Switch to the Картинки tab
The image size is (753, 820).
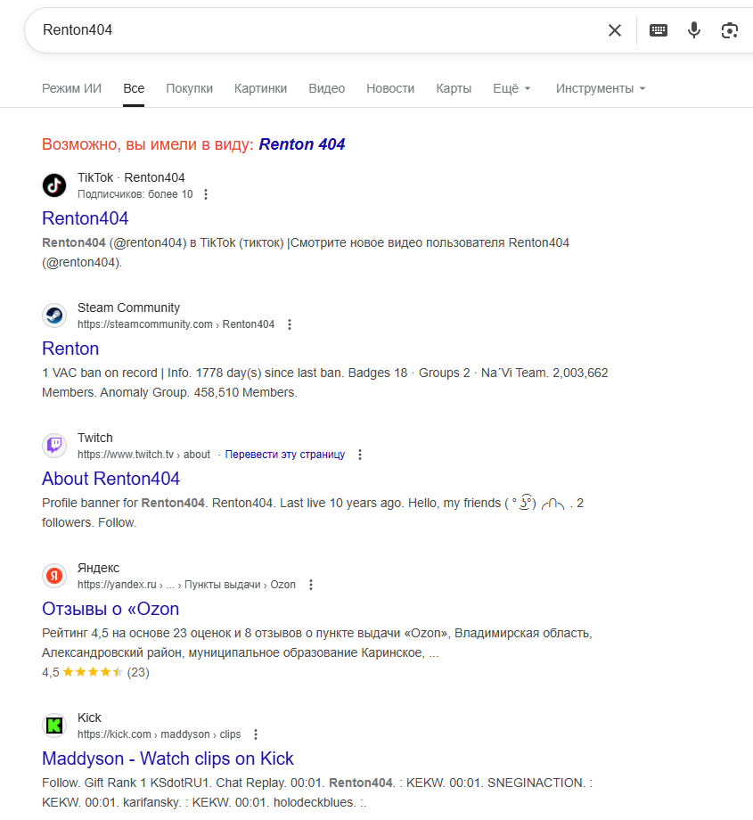(260, 88)
